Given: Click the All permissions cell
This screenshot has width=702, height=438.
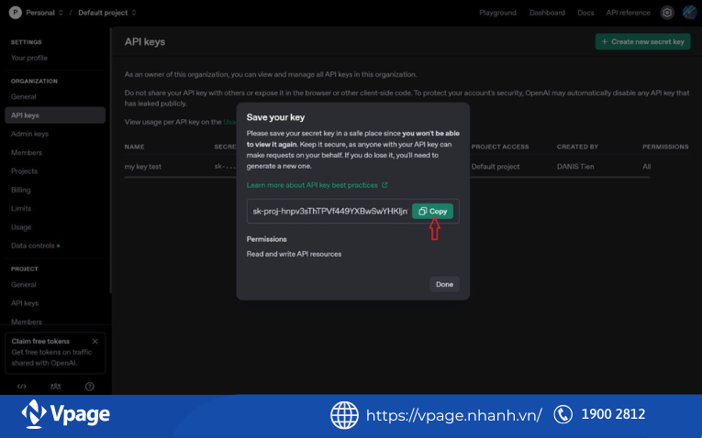Looking at the screenshot, I should [647, 166].
